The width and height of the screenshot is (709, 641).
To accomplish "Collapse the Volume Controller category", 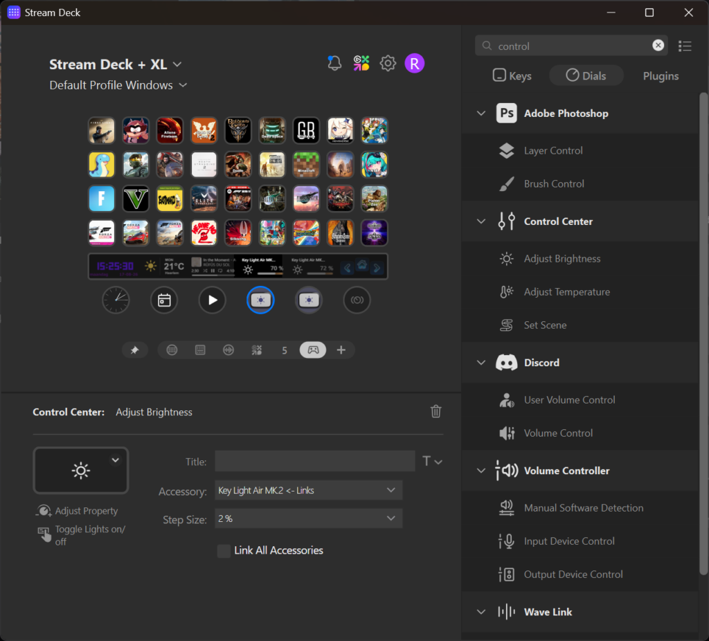I will [x=481, y=471].
